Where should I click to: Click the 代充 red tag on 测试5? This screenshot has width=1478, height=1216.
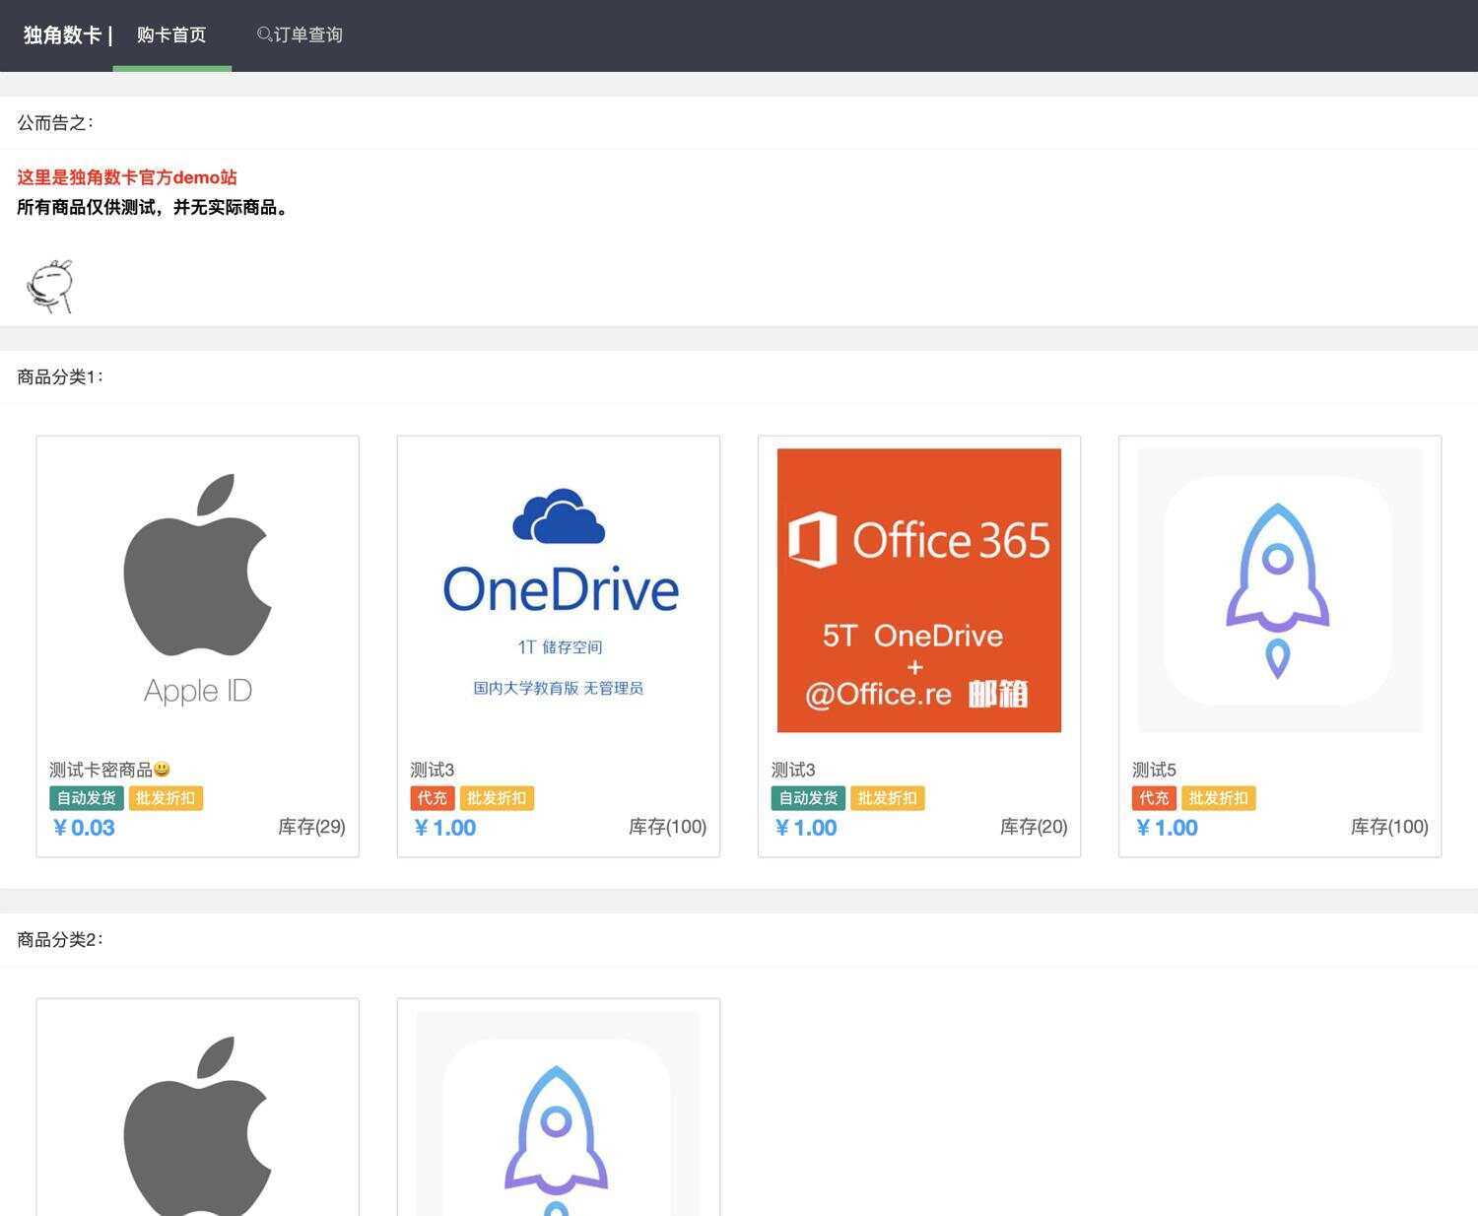[x=1153, y=798]
